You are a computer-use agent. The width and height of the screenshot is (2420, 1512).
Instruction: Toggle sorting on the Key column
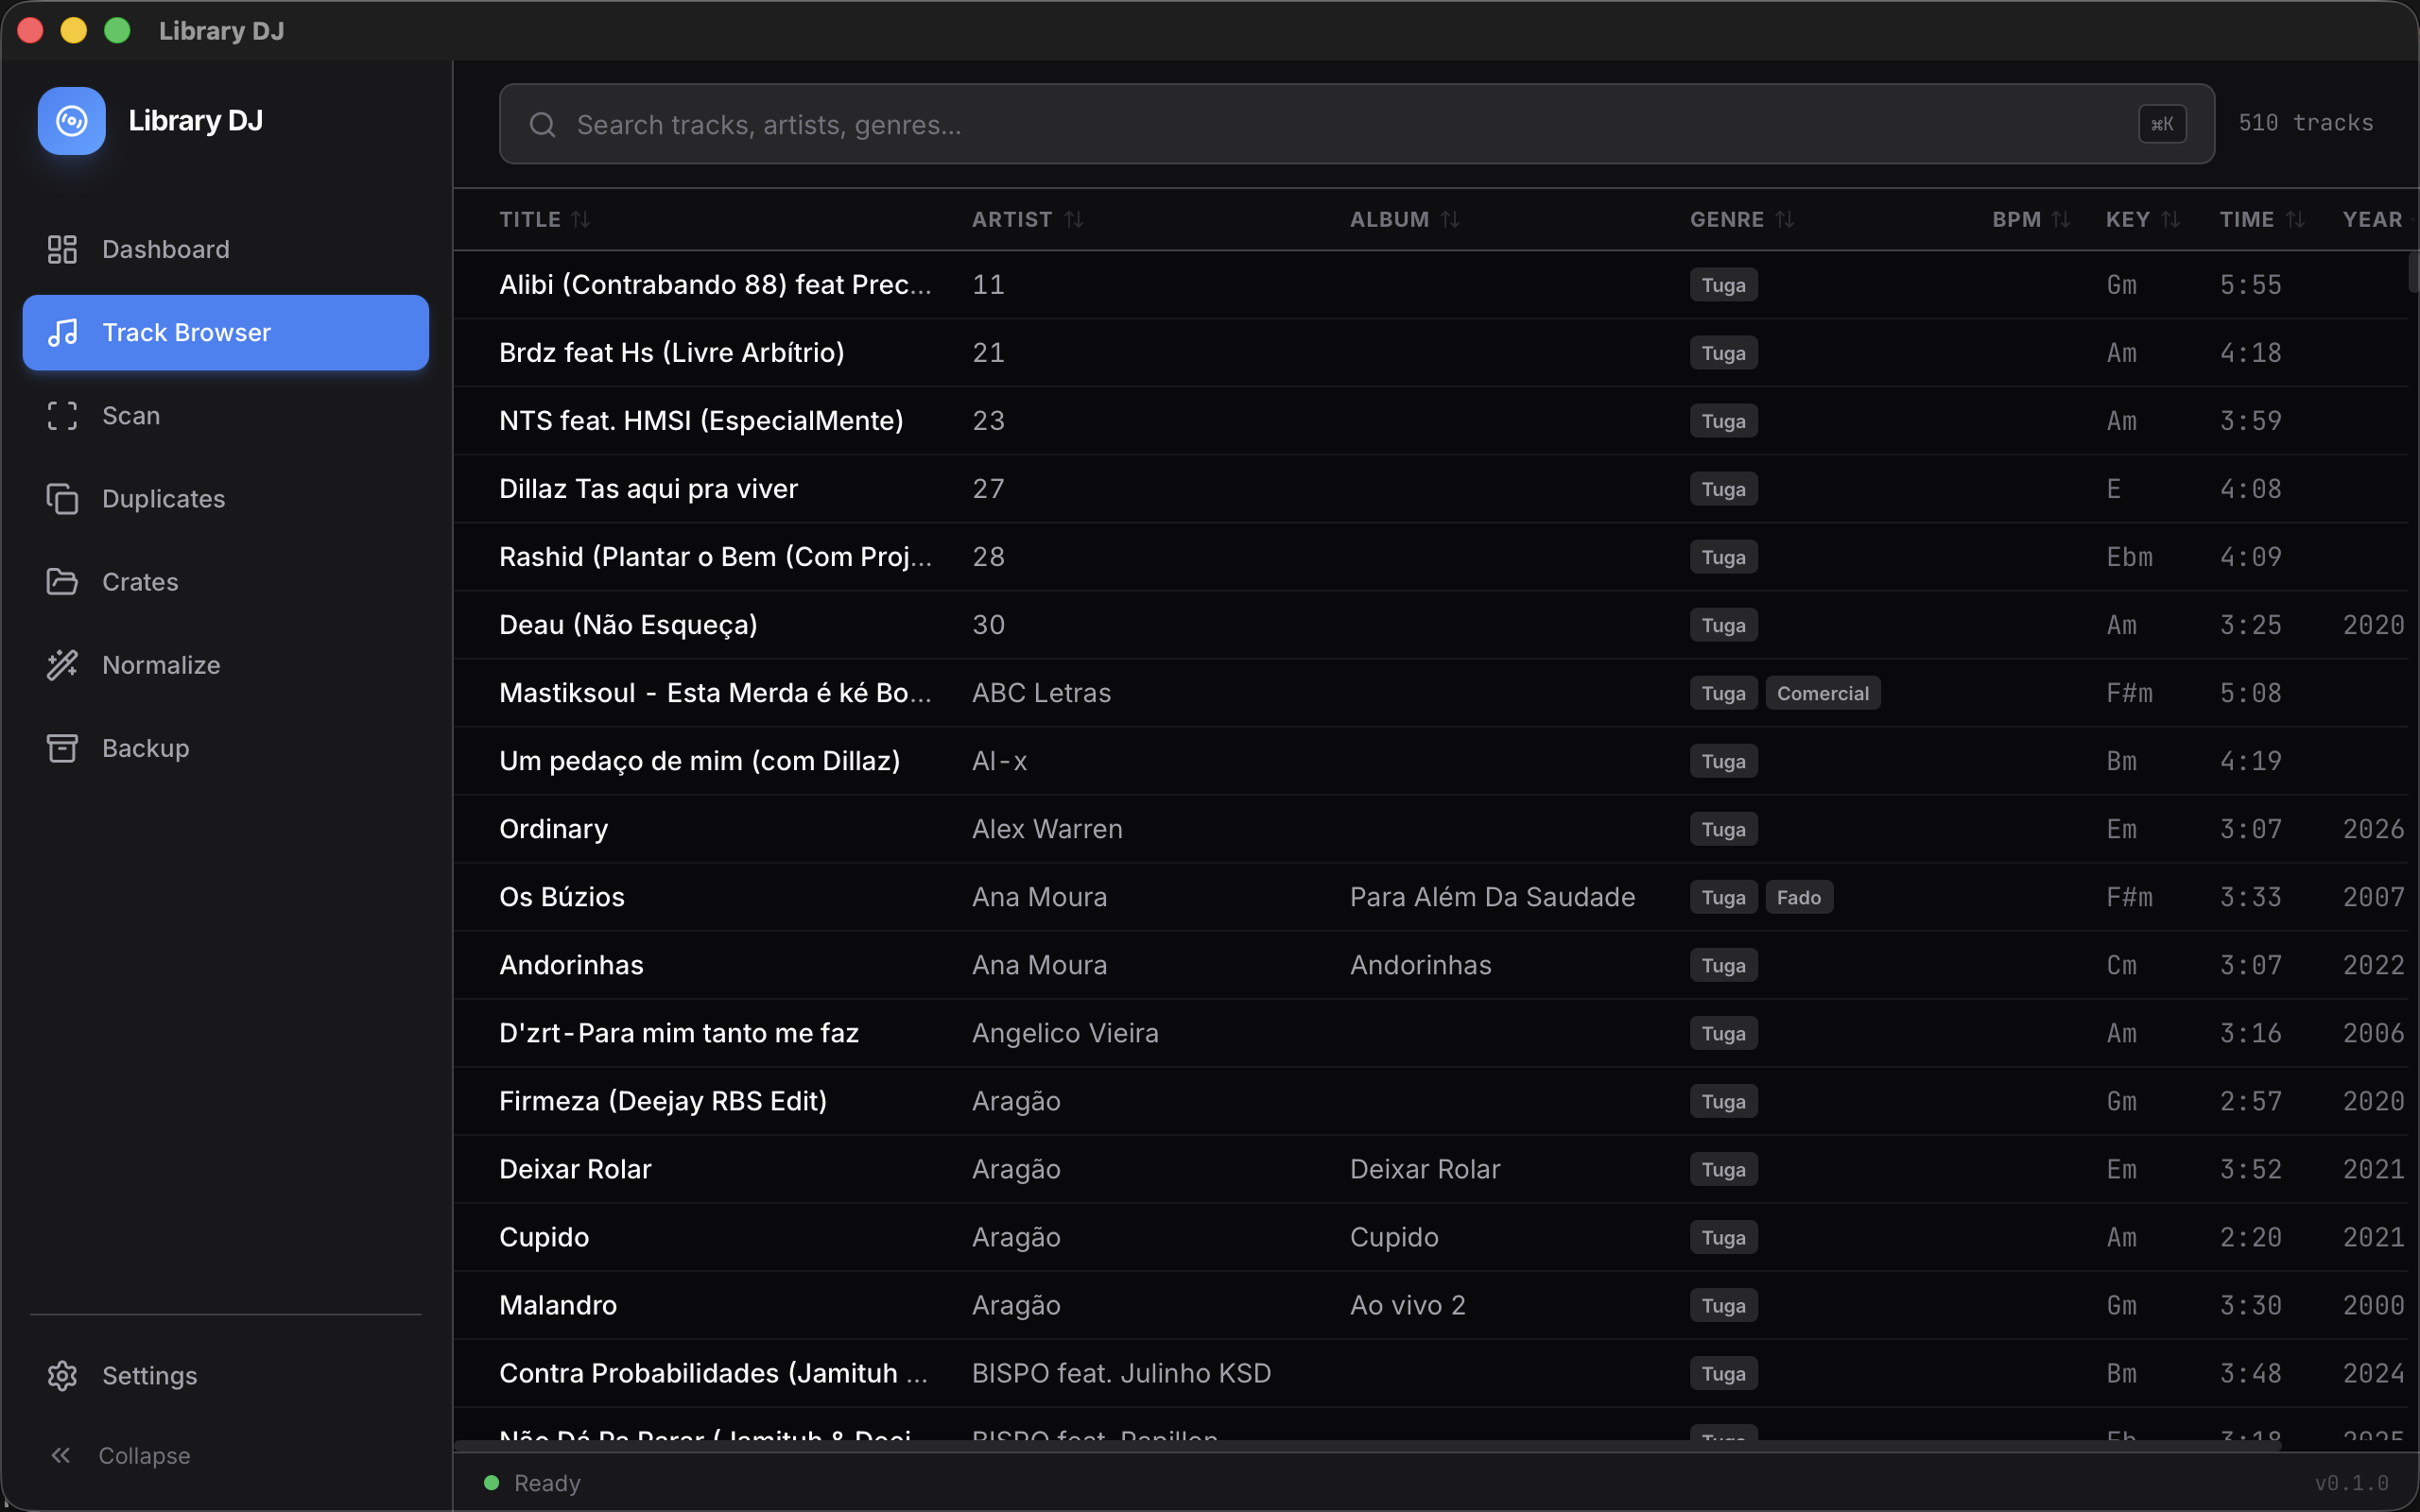click(x=2170, y=219)
